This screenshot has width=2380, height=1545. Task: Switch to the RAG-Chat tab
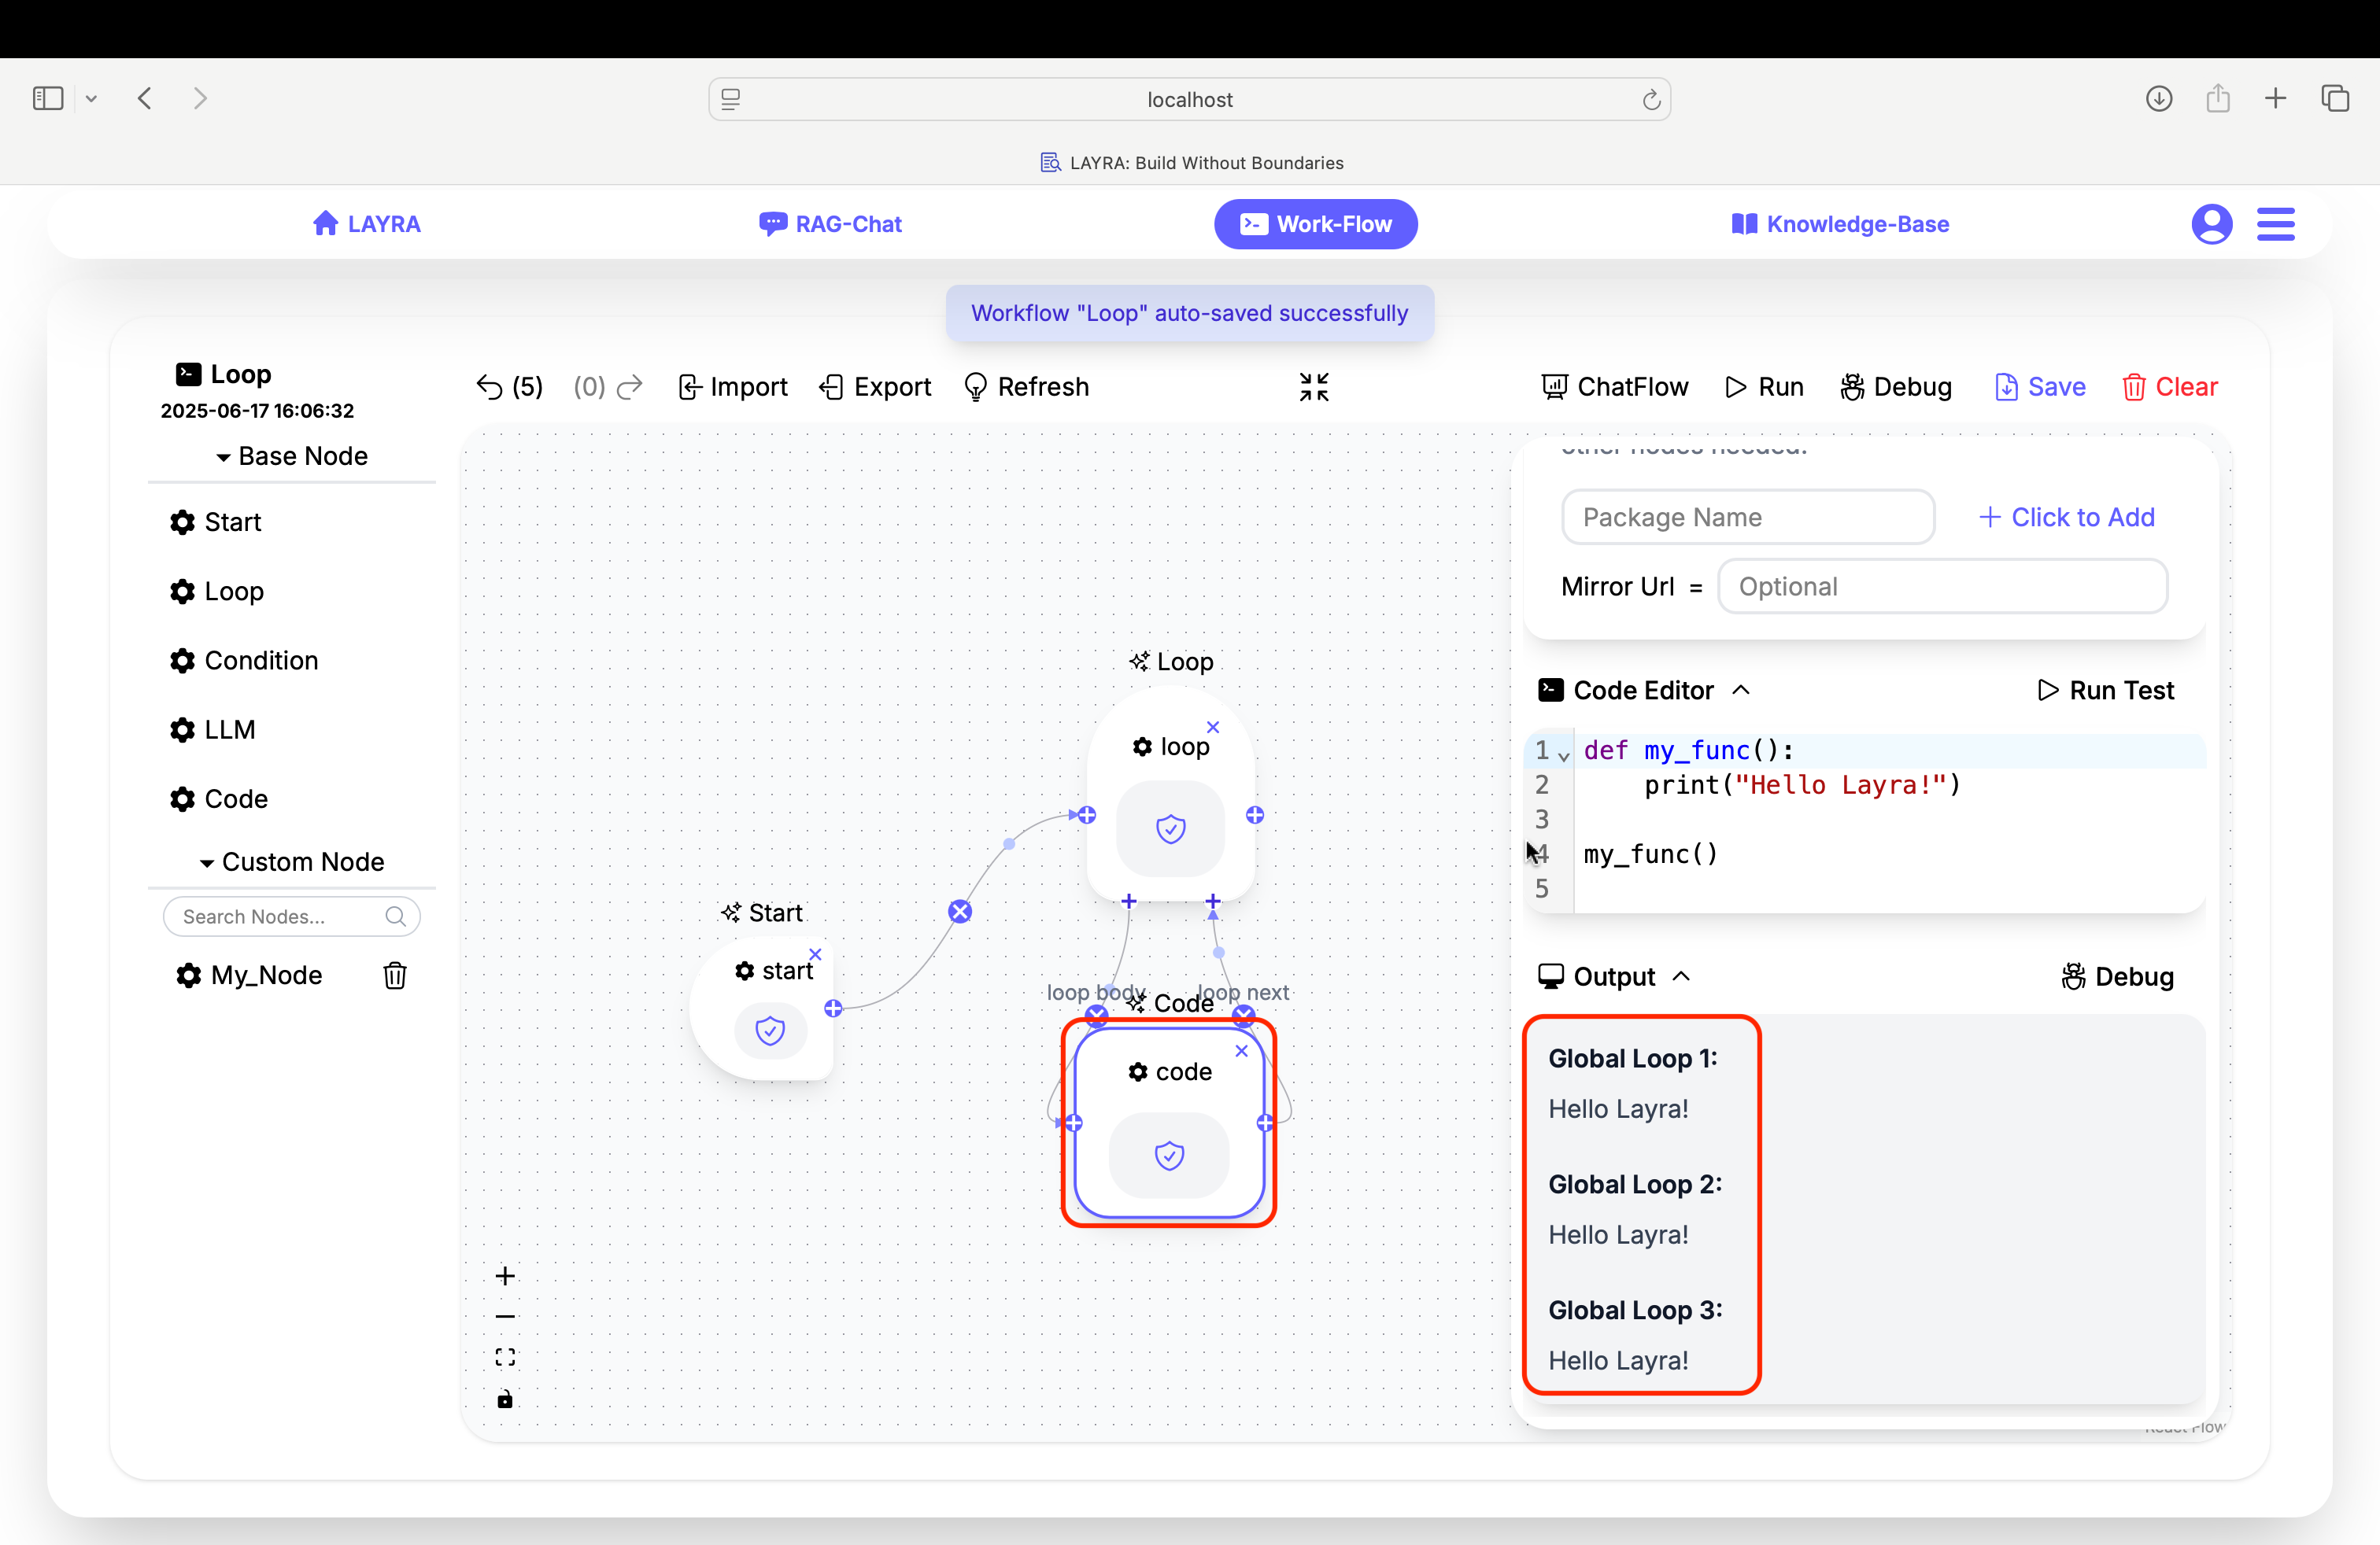pos(830,224)
